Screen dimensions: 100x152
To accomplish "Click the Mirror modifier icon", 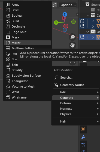I will point(8,43).
